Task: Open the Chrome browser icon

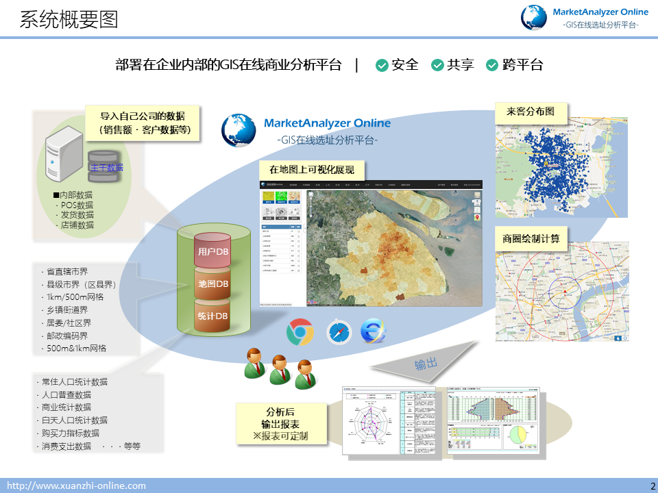Action: pos(300,331)
